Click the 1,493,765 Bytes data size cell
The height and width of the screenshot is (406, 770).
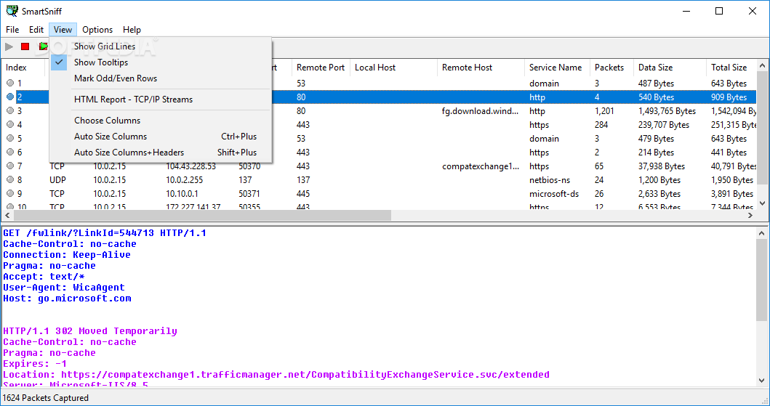point(667,111)
